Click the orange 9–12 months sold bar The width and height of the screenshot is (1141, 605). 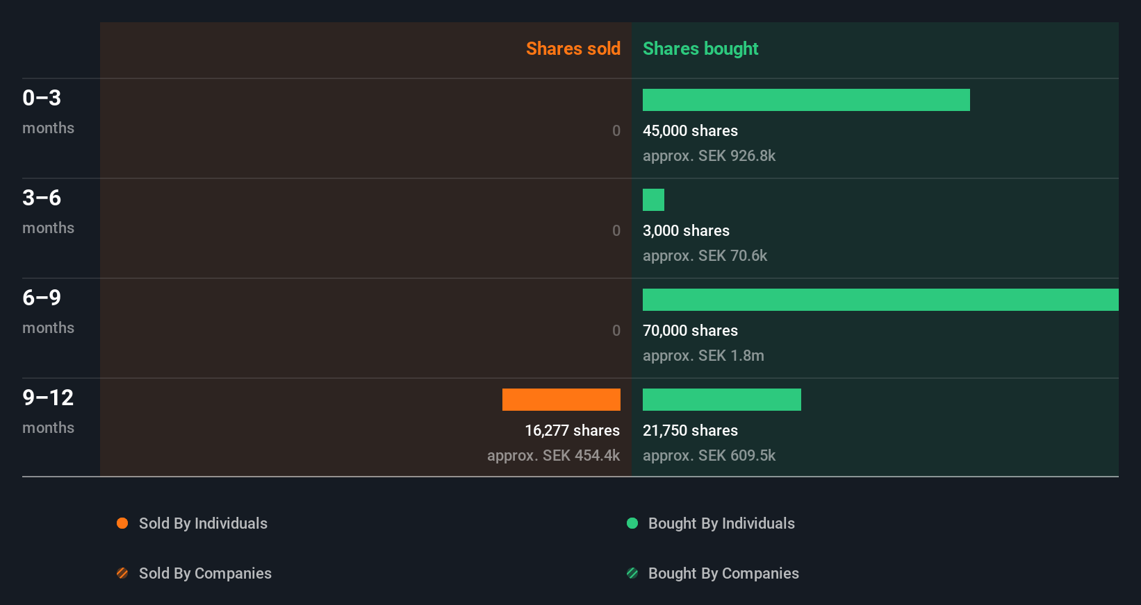(x=561, y=400)
